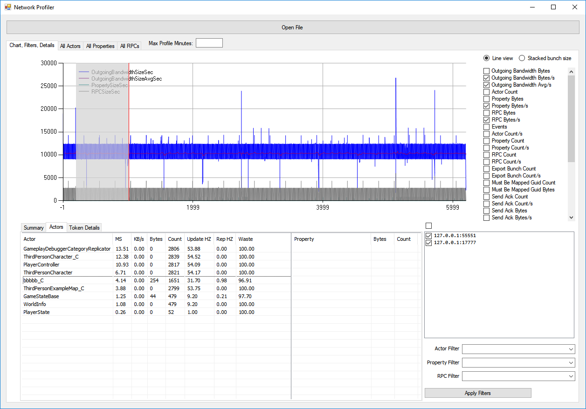The image size is (586, 409).
Task: Check the RPC Count/s series
Action: click(487, 162)
